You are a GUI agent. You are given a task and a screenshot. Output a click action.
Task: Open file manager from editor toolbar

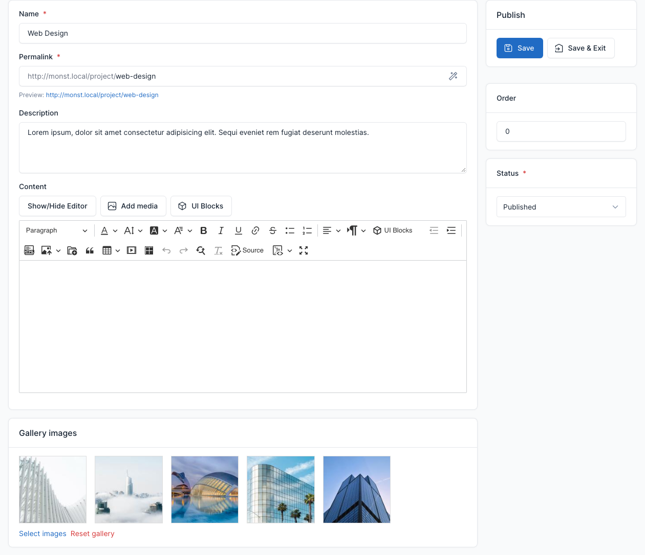pyautogui.click(x=72, y=250)
